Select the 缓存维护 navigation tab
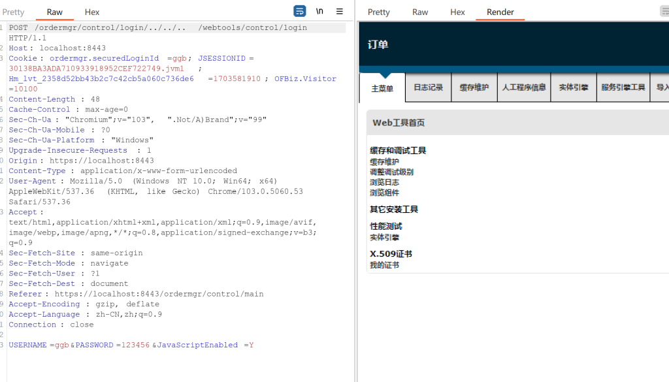 (474, 88)
